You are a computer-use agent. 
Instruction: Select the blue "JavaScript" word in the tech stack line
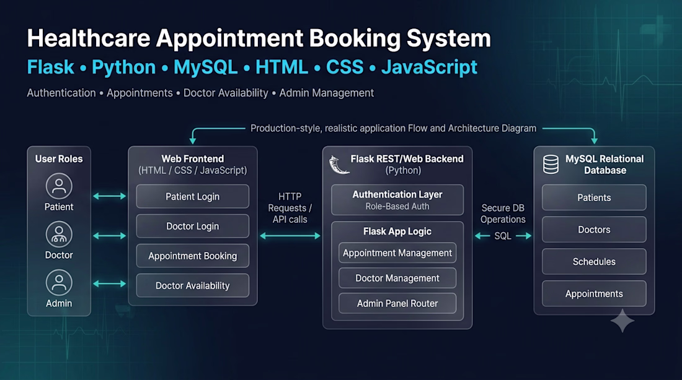429,67
